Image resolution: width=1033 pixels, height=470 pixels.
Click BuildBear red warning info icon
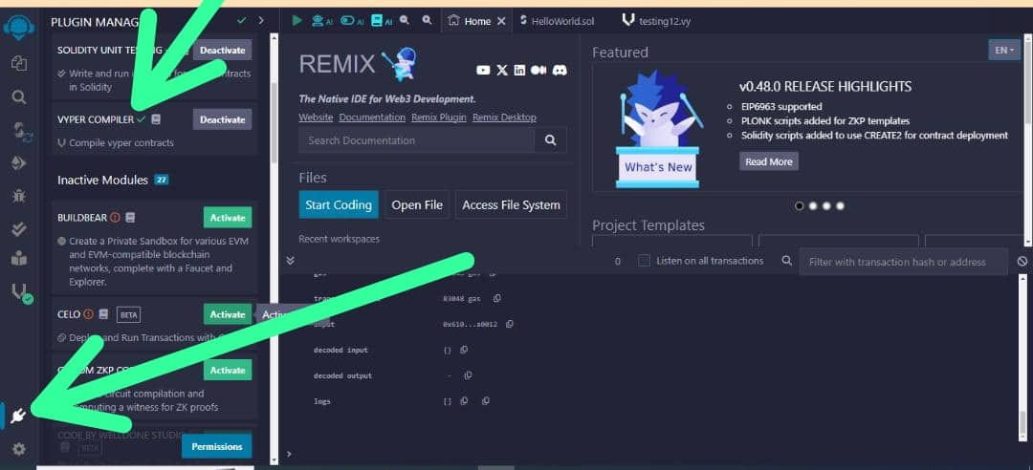(116, 217)
